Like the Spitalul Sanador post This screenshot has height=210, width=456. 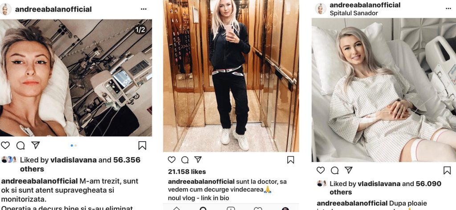click(x=321, y=170)
